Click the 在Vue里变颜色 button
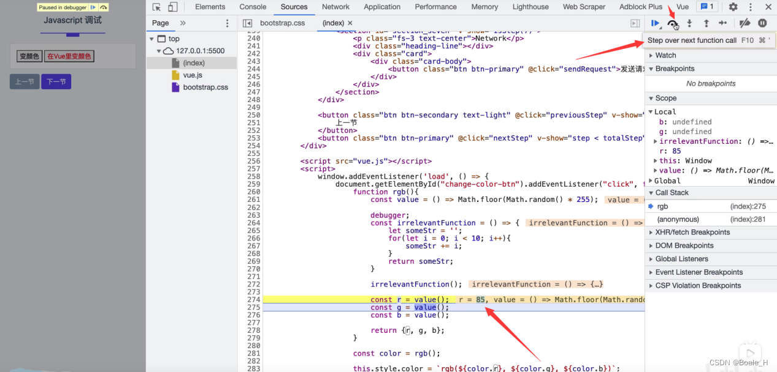 point(69,56)
